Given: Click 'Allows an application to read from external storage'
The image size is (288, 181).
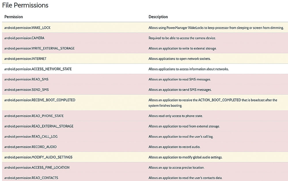Looking at the screenshot, I should [184, 126].
